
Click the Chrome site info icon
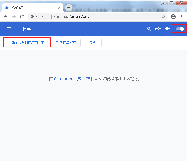coord(32,17)
